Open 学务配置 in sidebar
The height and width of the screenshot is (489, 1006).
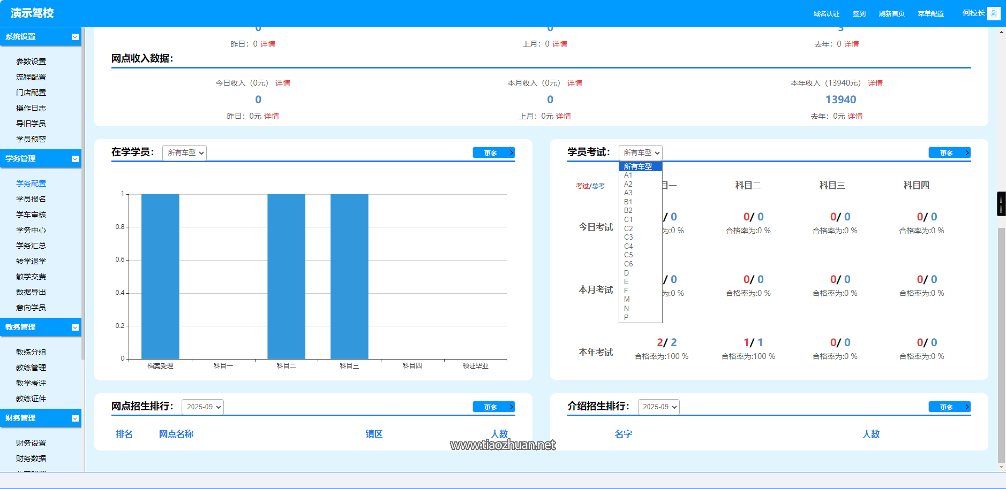tap(31, 184)
